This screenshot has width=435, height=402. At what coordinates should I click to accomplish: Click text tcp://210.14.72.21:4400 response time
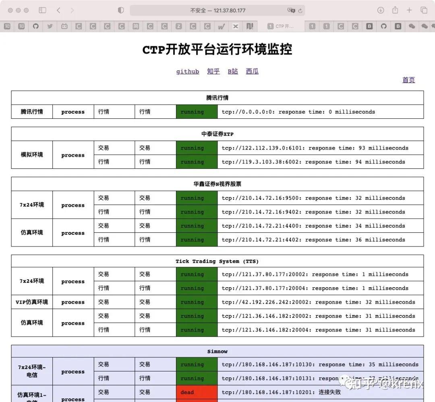point(313,226)
